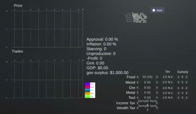Raise the Food tax percentage
The image size is (196, 114).
pos(172,77)
